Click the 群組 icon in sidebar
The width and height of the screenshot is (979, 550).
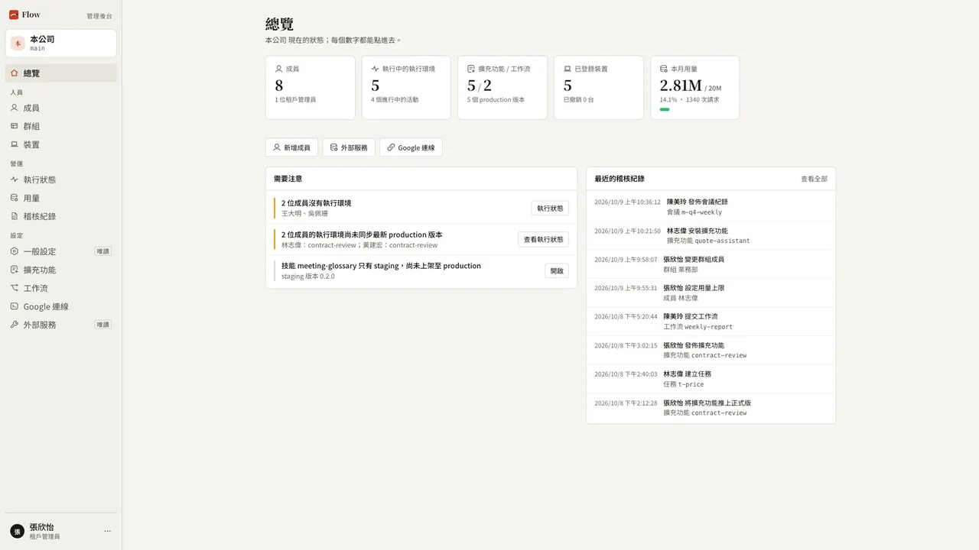[15, 126]
